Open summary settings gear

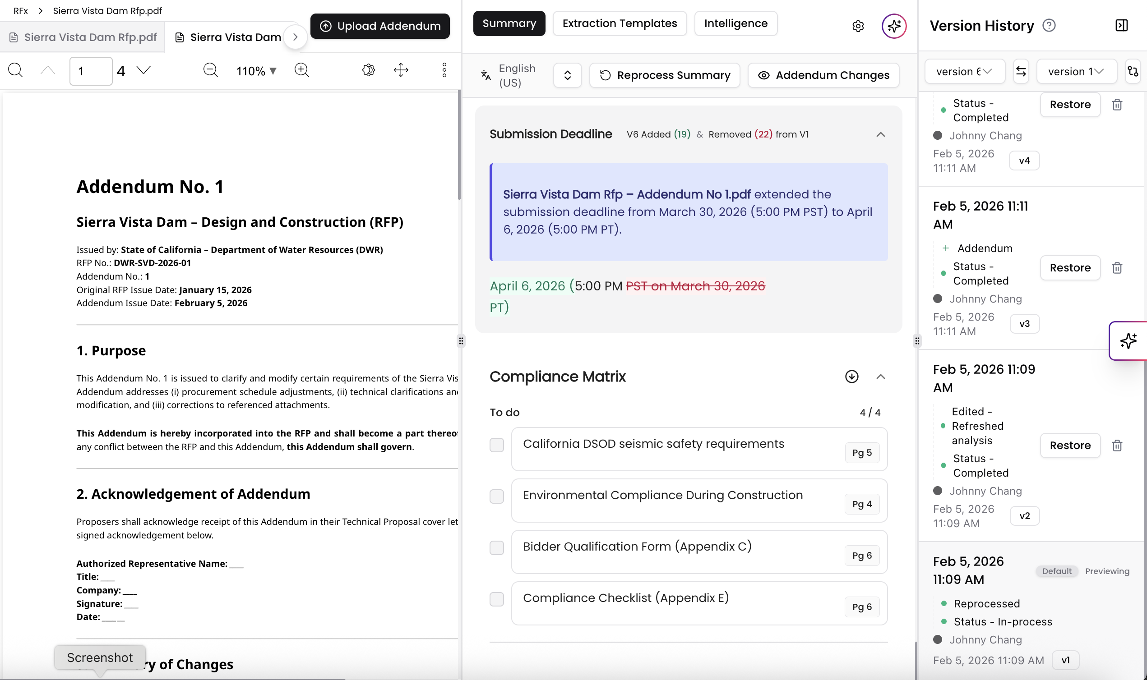858,26
